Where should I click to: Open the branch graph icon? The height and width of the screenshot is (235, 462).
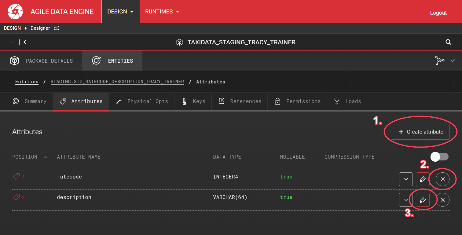coord(440,61)
